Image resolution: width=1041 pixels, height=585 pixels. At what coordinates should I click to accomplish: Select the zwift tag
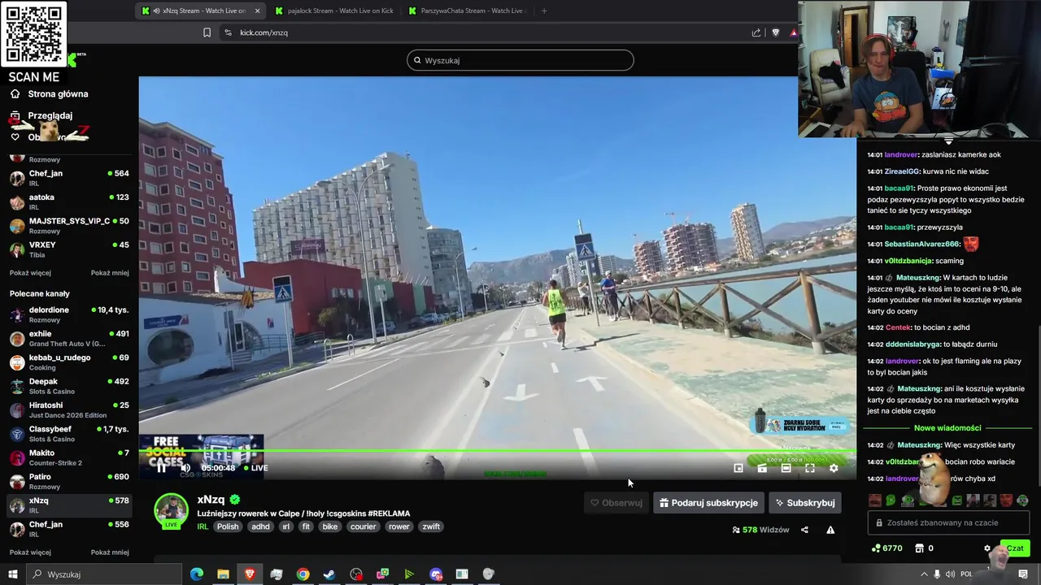click(x=431, y=526)
